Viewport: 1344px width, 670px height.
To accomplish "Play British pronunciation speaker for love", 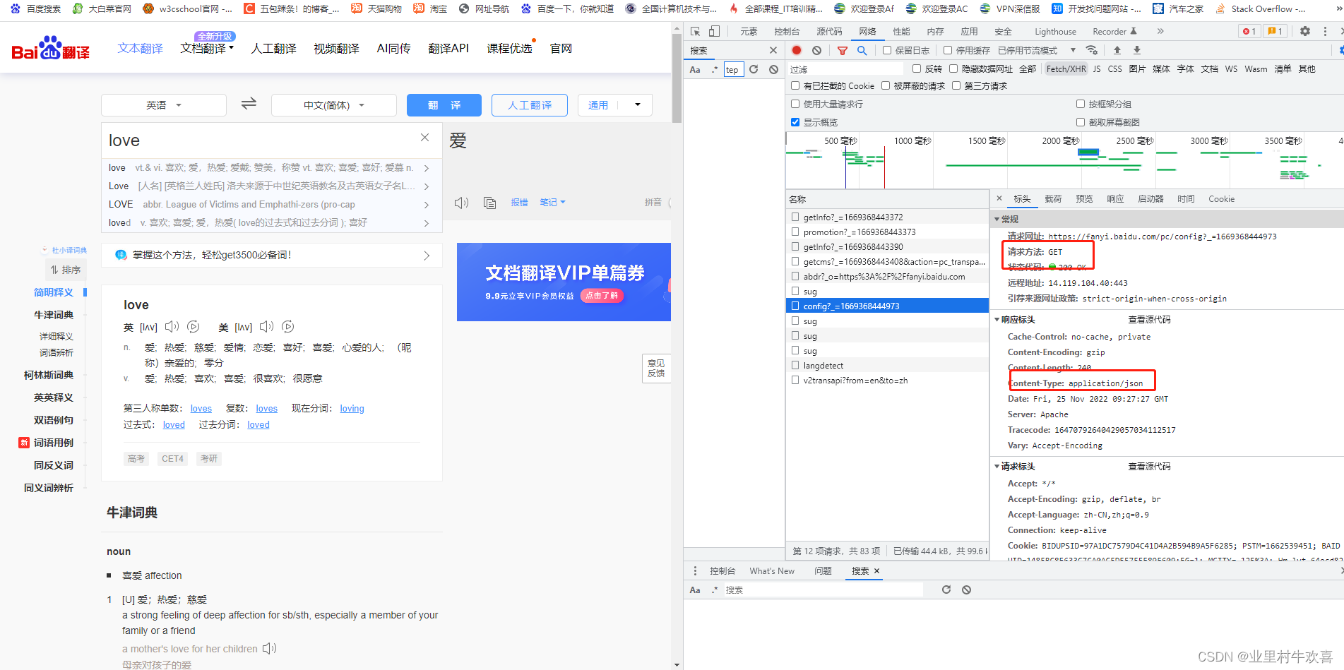I will (172, 327).
